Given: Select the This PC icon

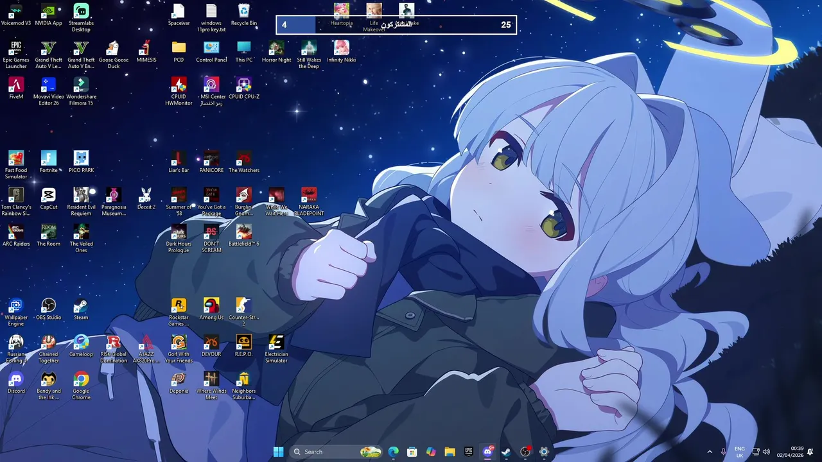Looking at the screenshot, I should click(244, 52).
